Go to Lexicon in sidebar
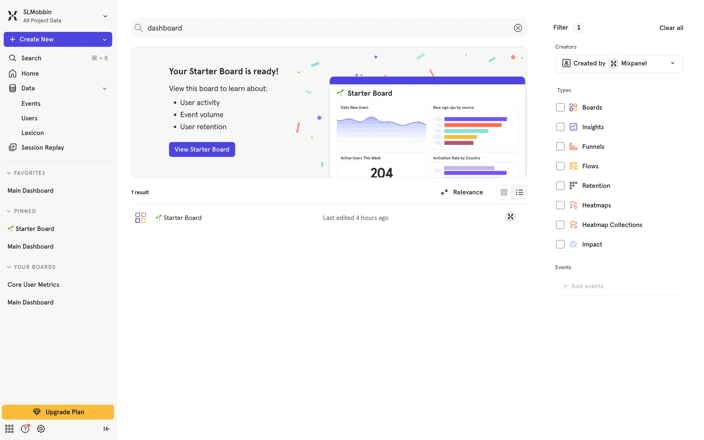This screenshot has width=704, height=440. (x=32, y=133)
